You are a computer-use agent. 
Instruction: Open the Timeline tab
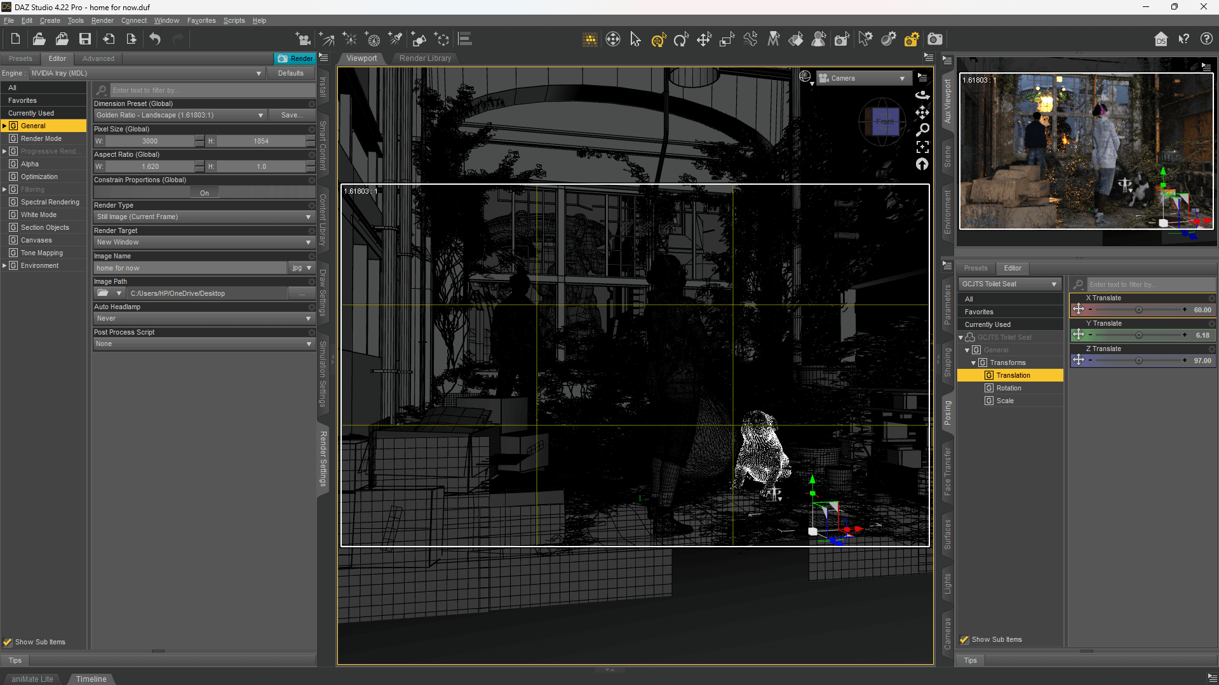91,679
